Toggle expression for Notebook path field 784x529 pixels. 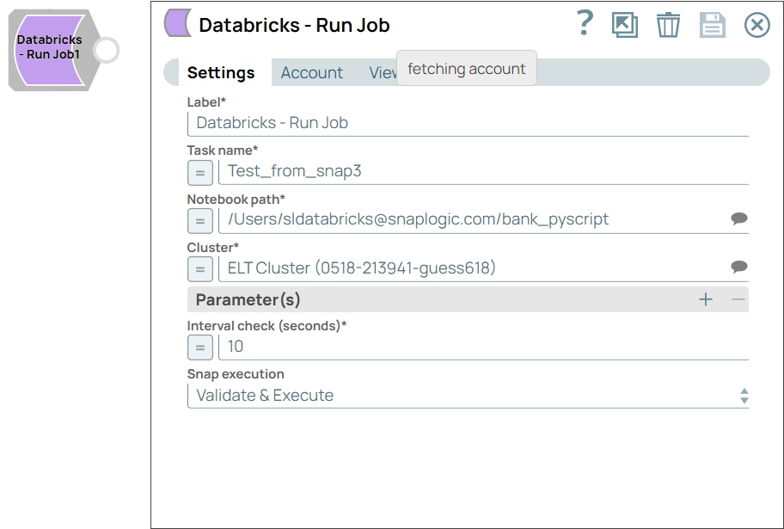(x=199, y=220)
